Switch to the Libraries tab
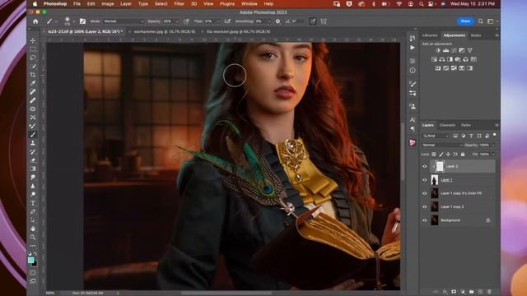This screenshot has height=296, width=527. coord(430,35)
